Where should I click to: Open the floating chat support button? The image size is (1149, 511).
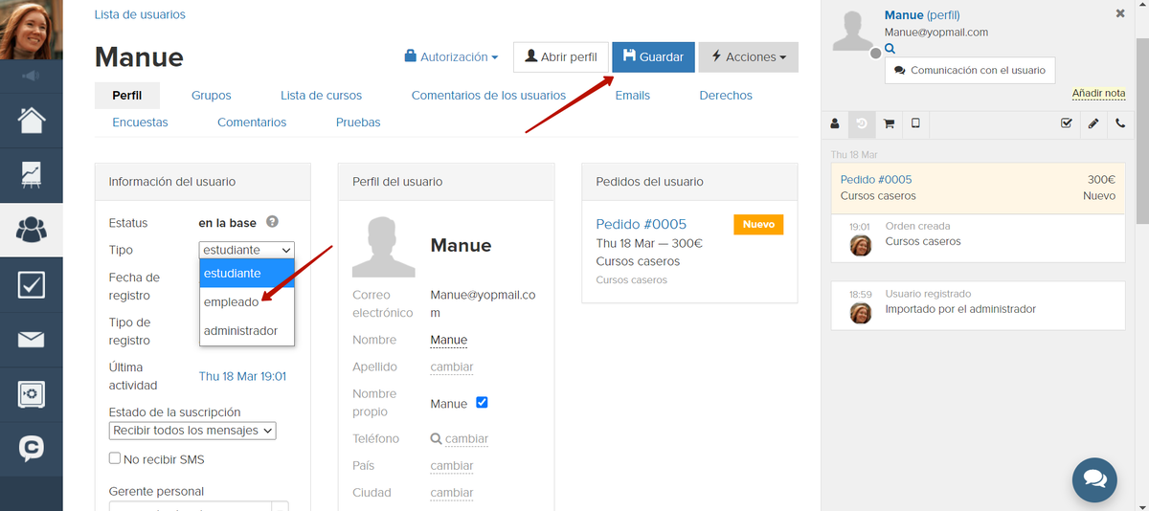(x=1094, y=480)
